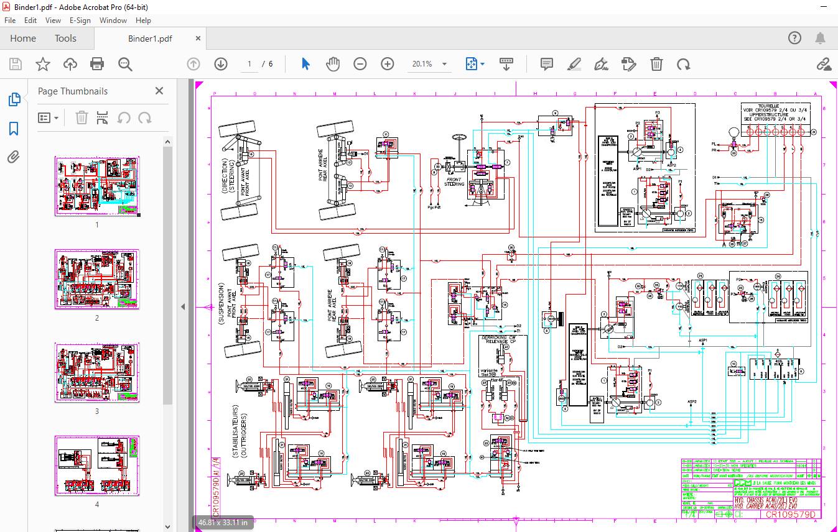Select page 1 thumbnail
The width and height of the screenshot is (838, 532).
point(97,186)
